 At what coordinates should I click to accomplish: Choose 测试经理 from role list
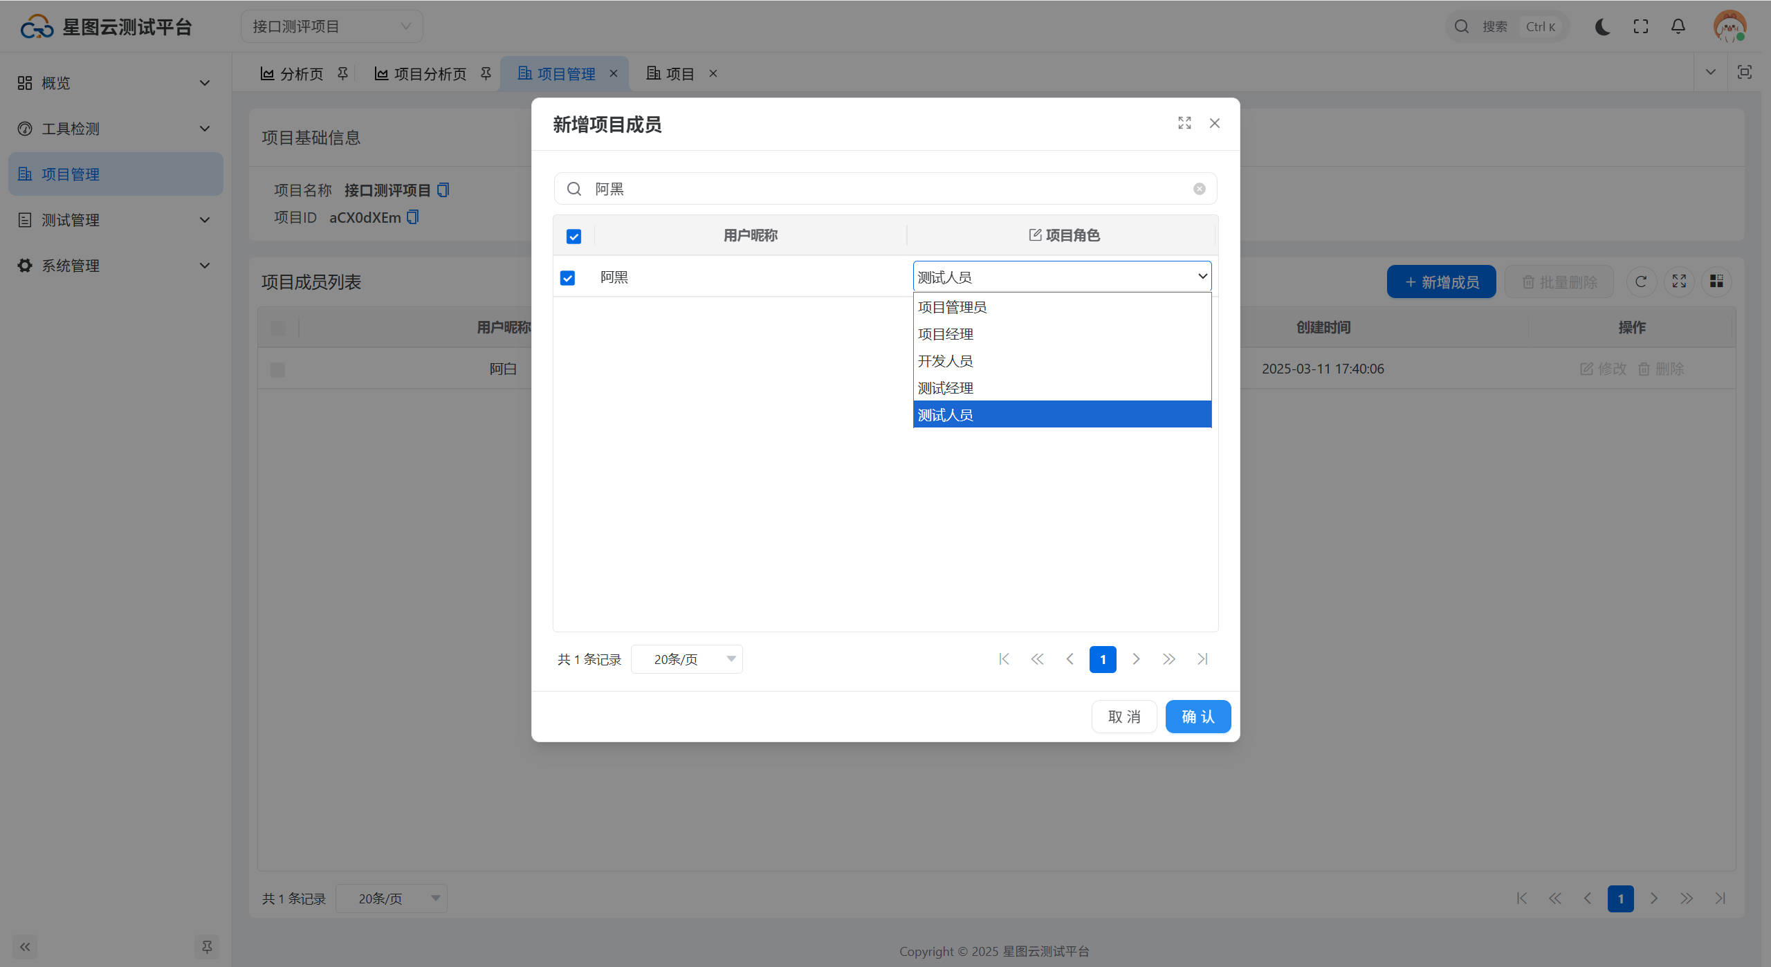[x=945, y=388]
